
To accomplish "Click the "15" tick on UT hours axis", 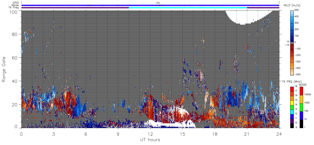I will (183, 133).
